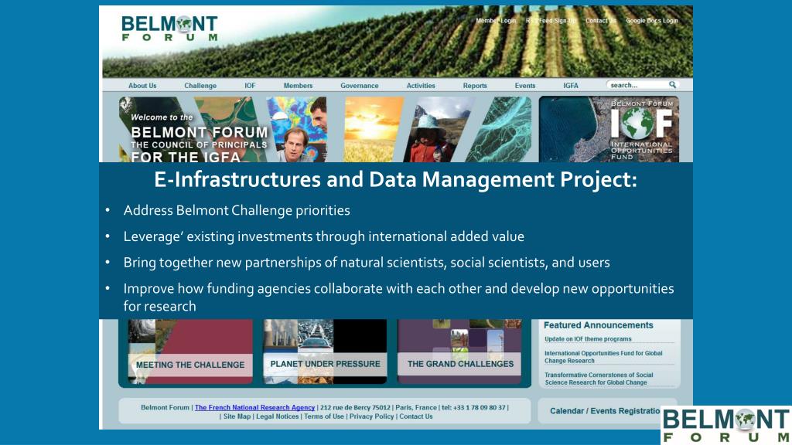Open International Opportunities Fund for Global Change Research
The image size is (792, 445).
[603, 357]
